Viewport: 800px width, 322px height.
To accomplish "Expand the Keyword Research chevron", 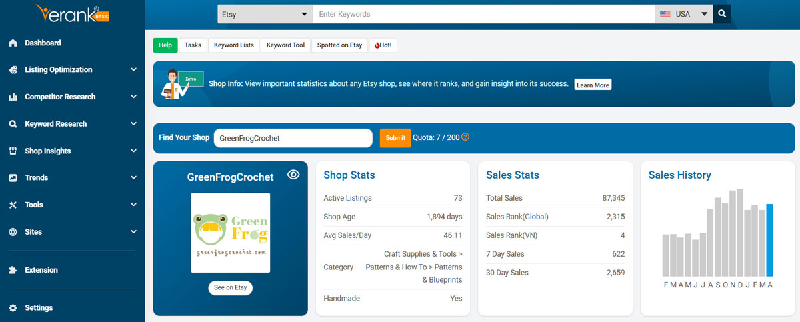I will coord(133,124).
